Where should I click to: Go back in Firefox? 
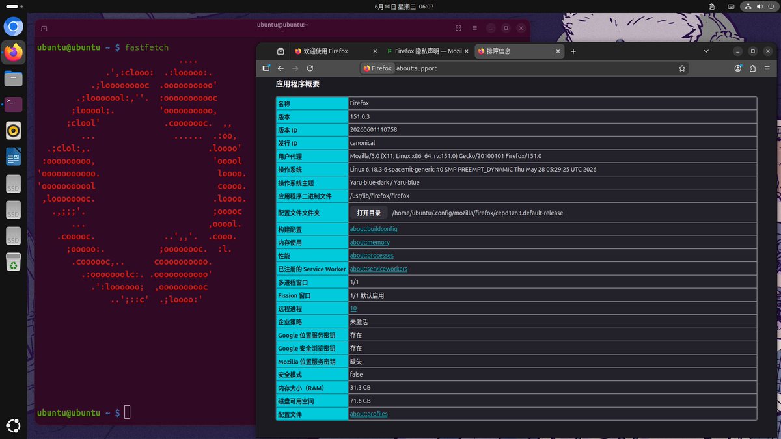(x=281, y=68)
